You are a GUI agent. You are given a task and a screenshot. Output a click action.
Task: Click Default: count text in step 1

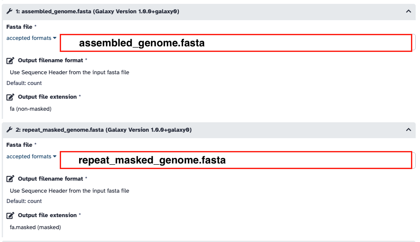24,83
